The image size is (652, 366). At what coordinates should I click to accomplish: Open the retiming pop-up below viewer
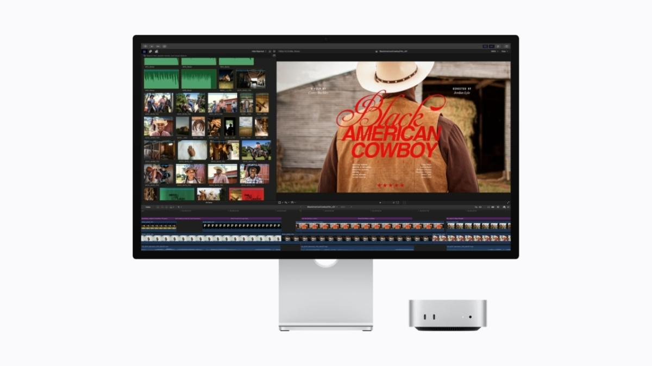[x=293, y=202]
